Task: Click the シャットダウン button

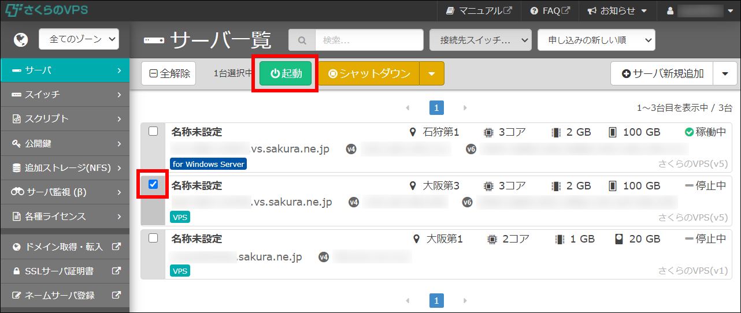Action: (x=369, y=73)
